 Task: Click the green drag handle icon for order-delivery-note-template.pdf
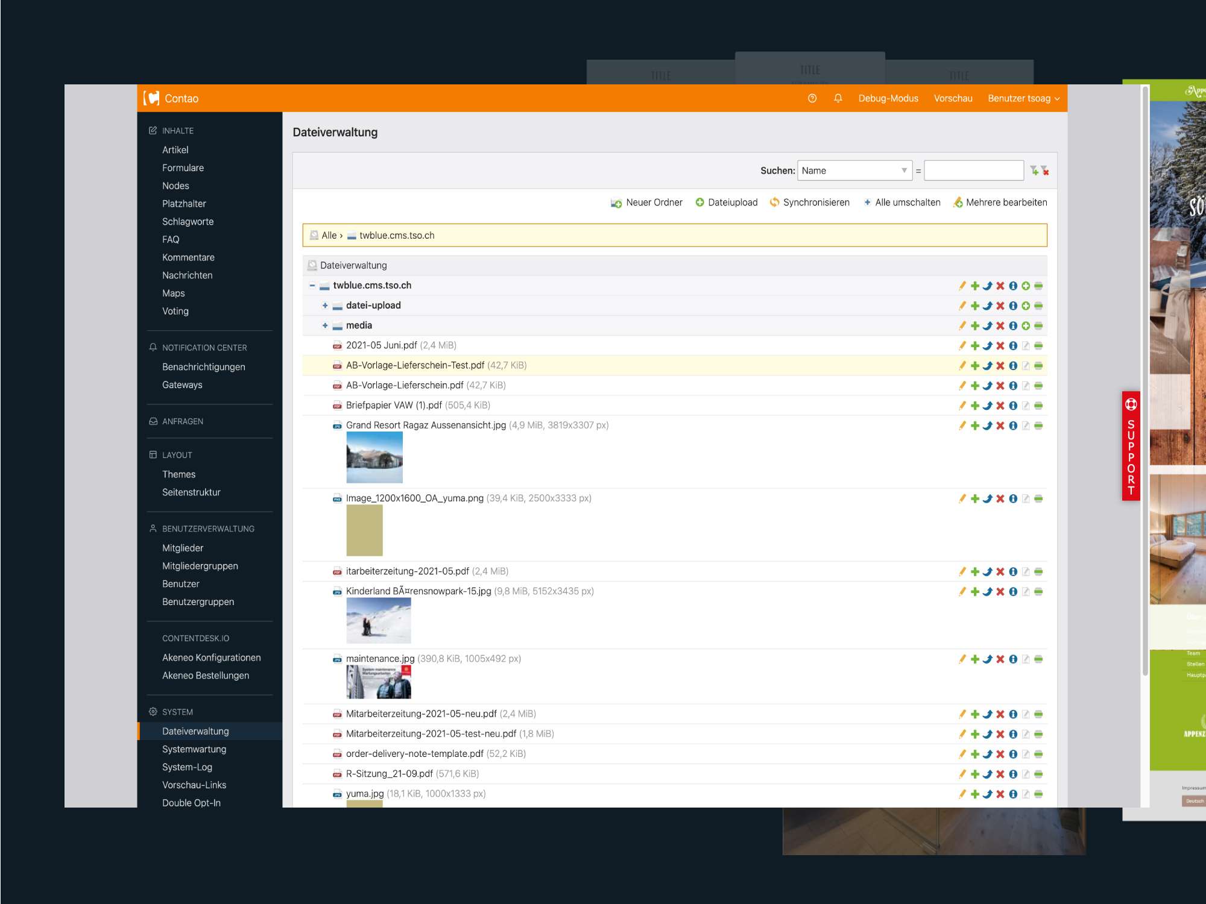(x=1038, y=754)
